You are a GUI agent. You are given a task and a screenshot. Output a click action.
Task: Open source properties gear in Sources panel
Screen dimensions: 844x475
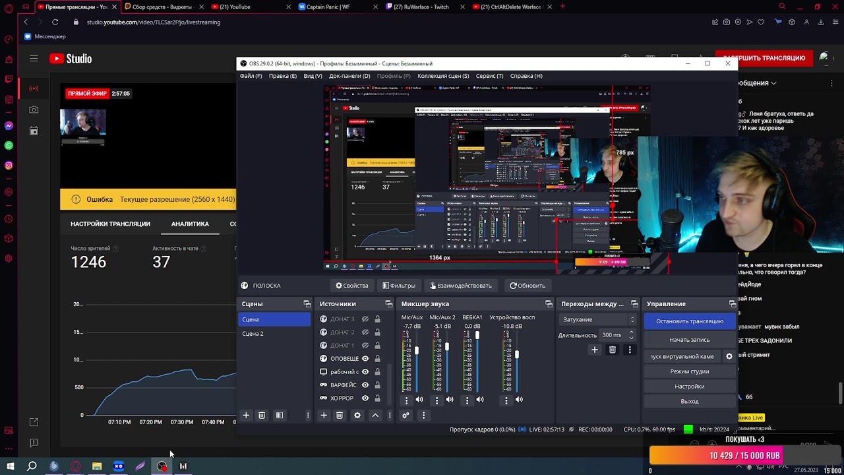[357, 415]
